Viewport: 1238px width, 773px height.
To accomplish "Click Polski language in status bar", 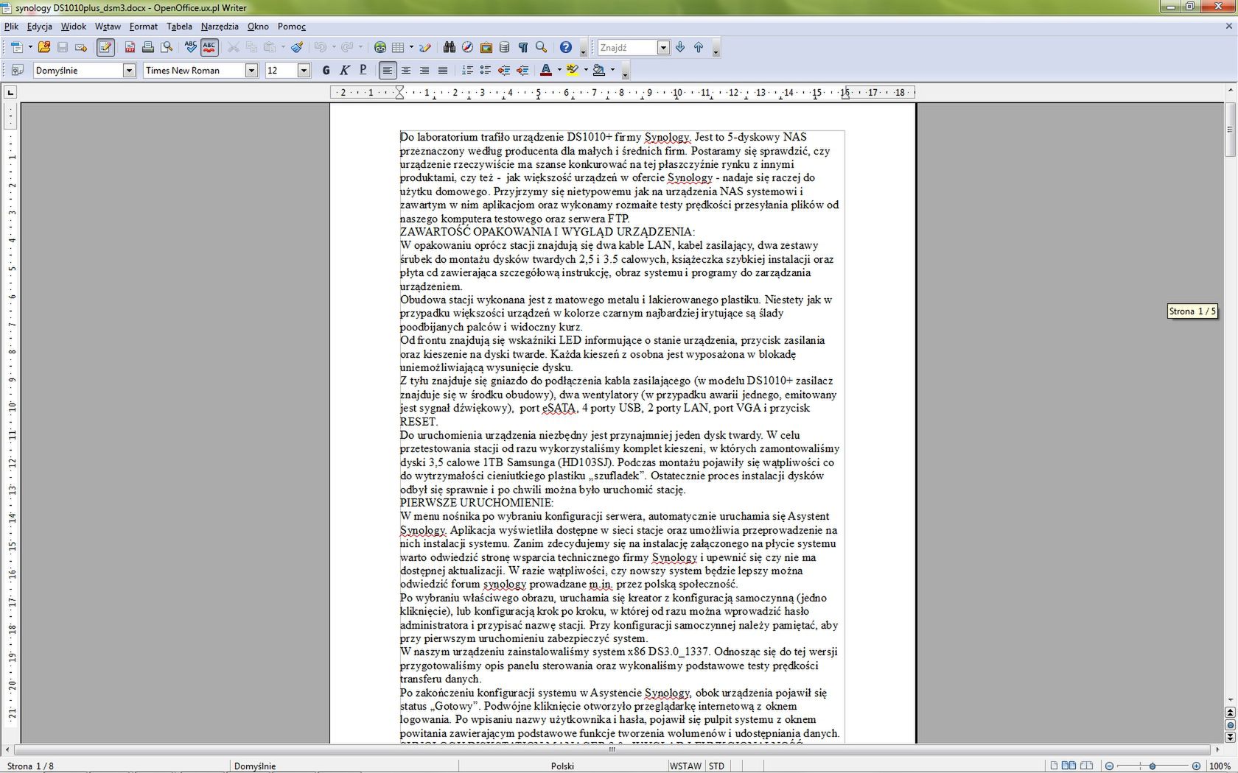I will pos(562,766).
